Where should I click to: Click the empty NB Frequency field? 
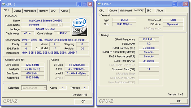coord(173,28)
